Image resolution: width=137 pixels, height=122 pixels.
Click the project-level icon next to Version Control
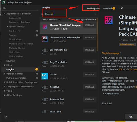click(37, 74)
